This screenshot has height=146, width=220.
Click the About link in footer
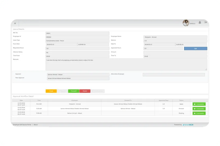[36, 125]
